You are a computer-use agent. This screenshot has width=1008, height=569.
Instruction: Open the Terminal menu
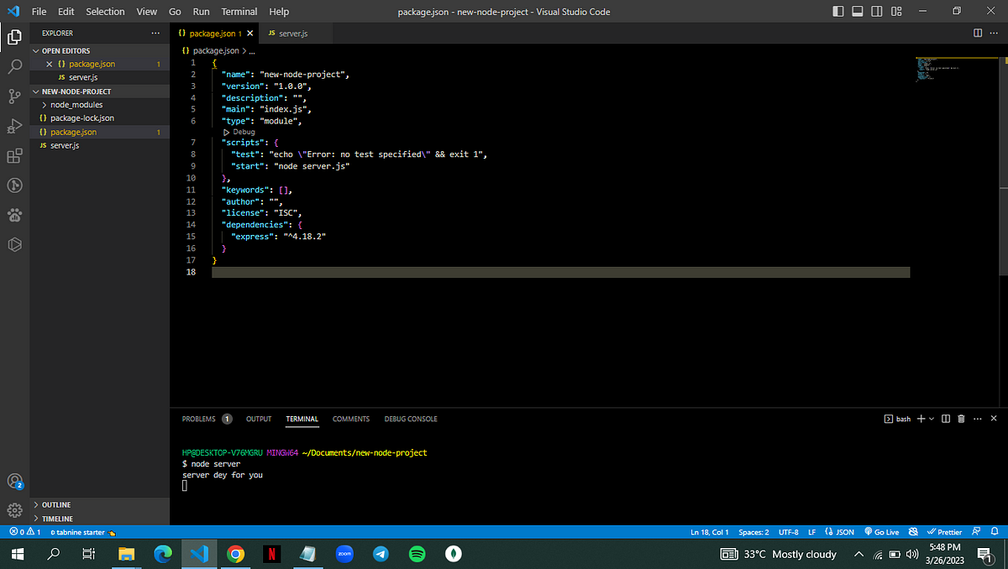[239, 12]
